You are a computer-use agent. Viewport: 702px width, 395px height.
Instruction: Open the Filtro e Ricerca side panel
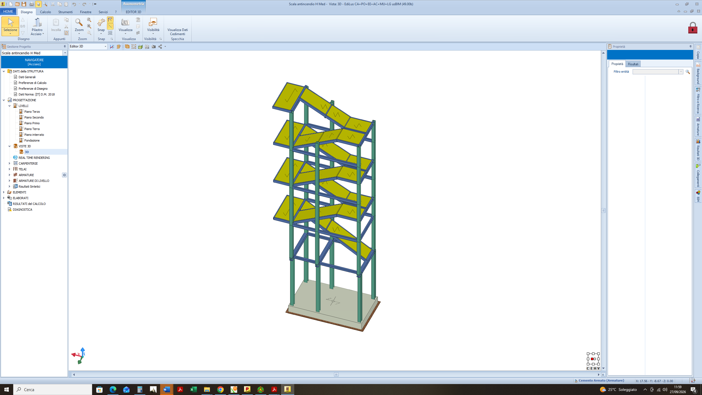pyautogui.click(x=698, y=100)
